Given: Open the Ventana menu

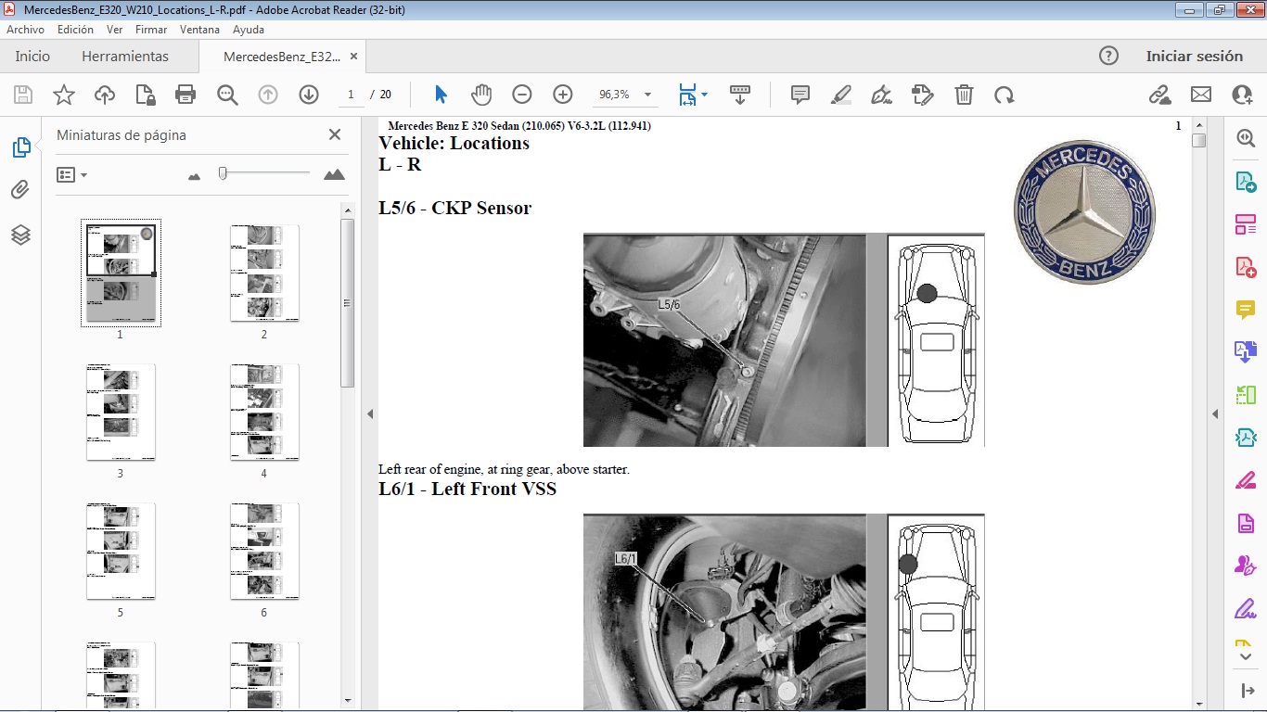Looking at the screenshot, I should 199,30.
